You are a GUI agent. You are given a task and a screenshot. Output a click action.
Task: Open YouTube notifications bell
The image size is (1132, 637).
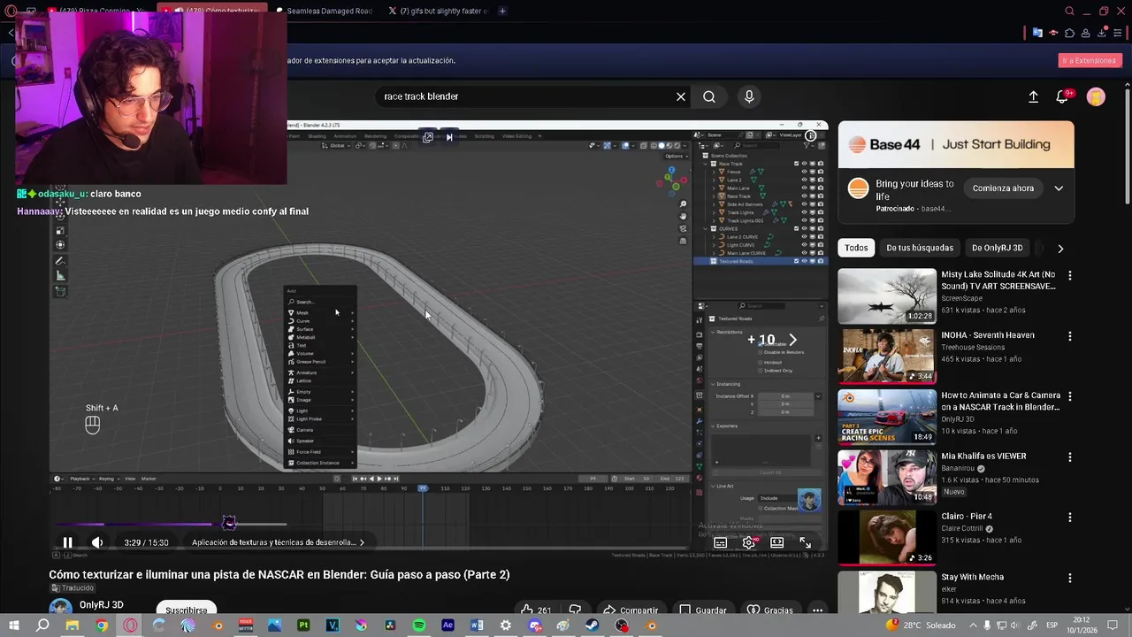pos(1063,96)
